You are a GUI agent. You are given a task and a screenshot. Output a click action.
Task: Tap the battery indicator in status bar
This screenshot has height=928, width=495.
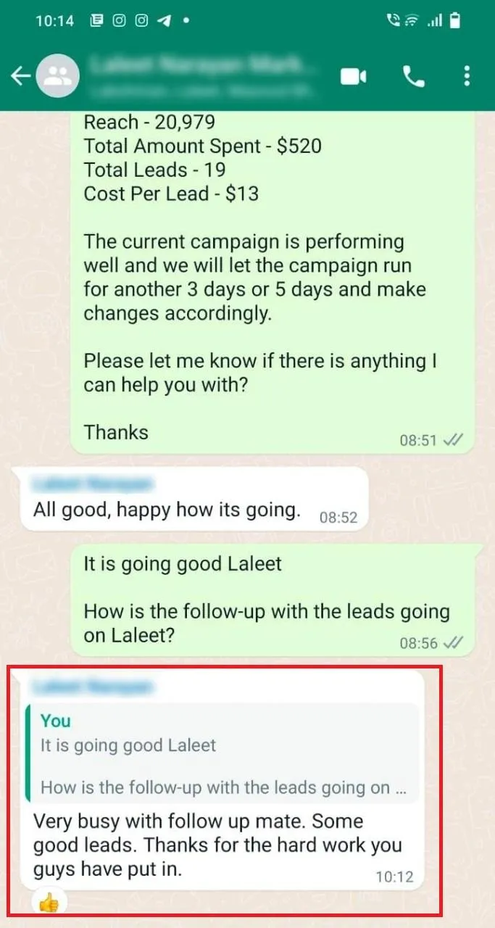point(454,21)
